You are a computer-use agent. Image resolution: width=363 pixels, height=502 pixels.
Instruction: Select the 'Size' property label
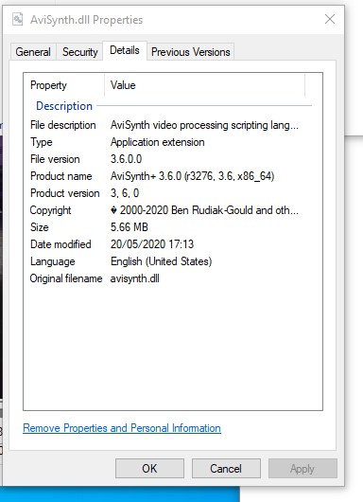point(40,227)
